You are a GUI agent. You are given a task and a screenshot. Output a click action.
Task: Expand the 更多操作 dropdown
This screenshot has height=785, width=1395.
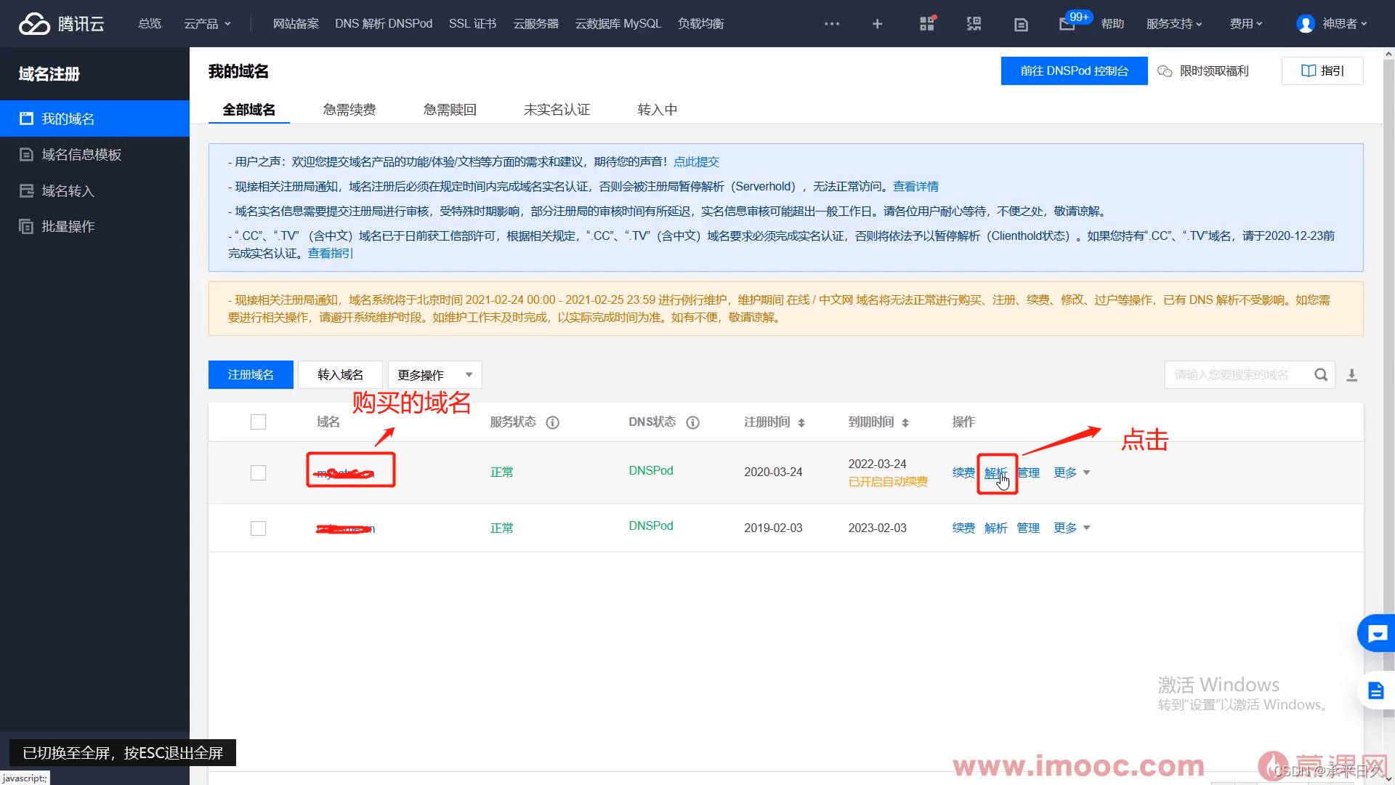click(434, 375)
